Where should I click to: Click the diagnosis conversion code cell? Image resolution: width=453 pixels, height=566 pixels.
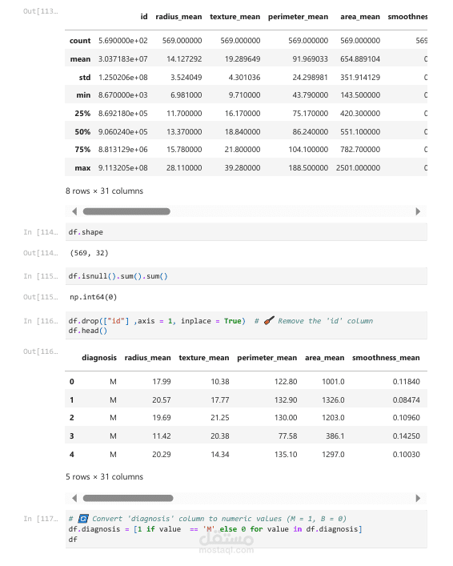[247, 529]
